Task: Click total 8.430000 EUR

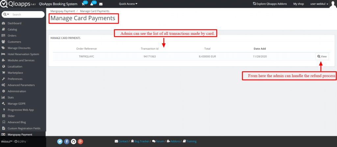Action: pyautogui.click(x=207, y=56)
